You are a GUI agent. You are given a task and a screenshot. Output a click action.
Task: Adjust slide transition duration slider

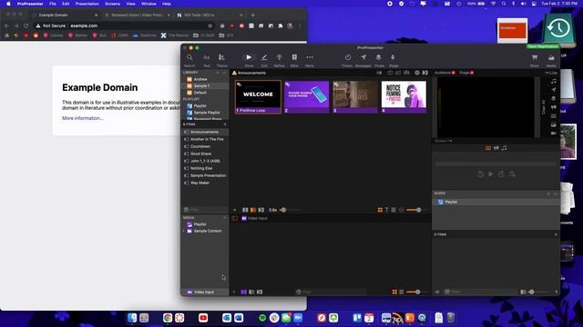click(x=290, y=210)
